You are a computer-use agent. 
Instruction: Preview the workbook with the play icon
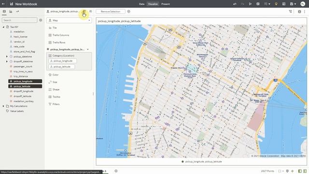coord(250,4)
